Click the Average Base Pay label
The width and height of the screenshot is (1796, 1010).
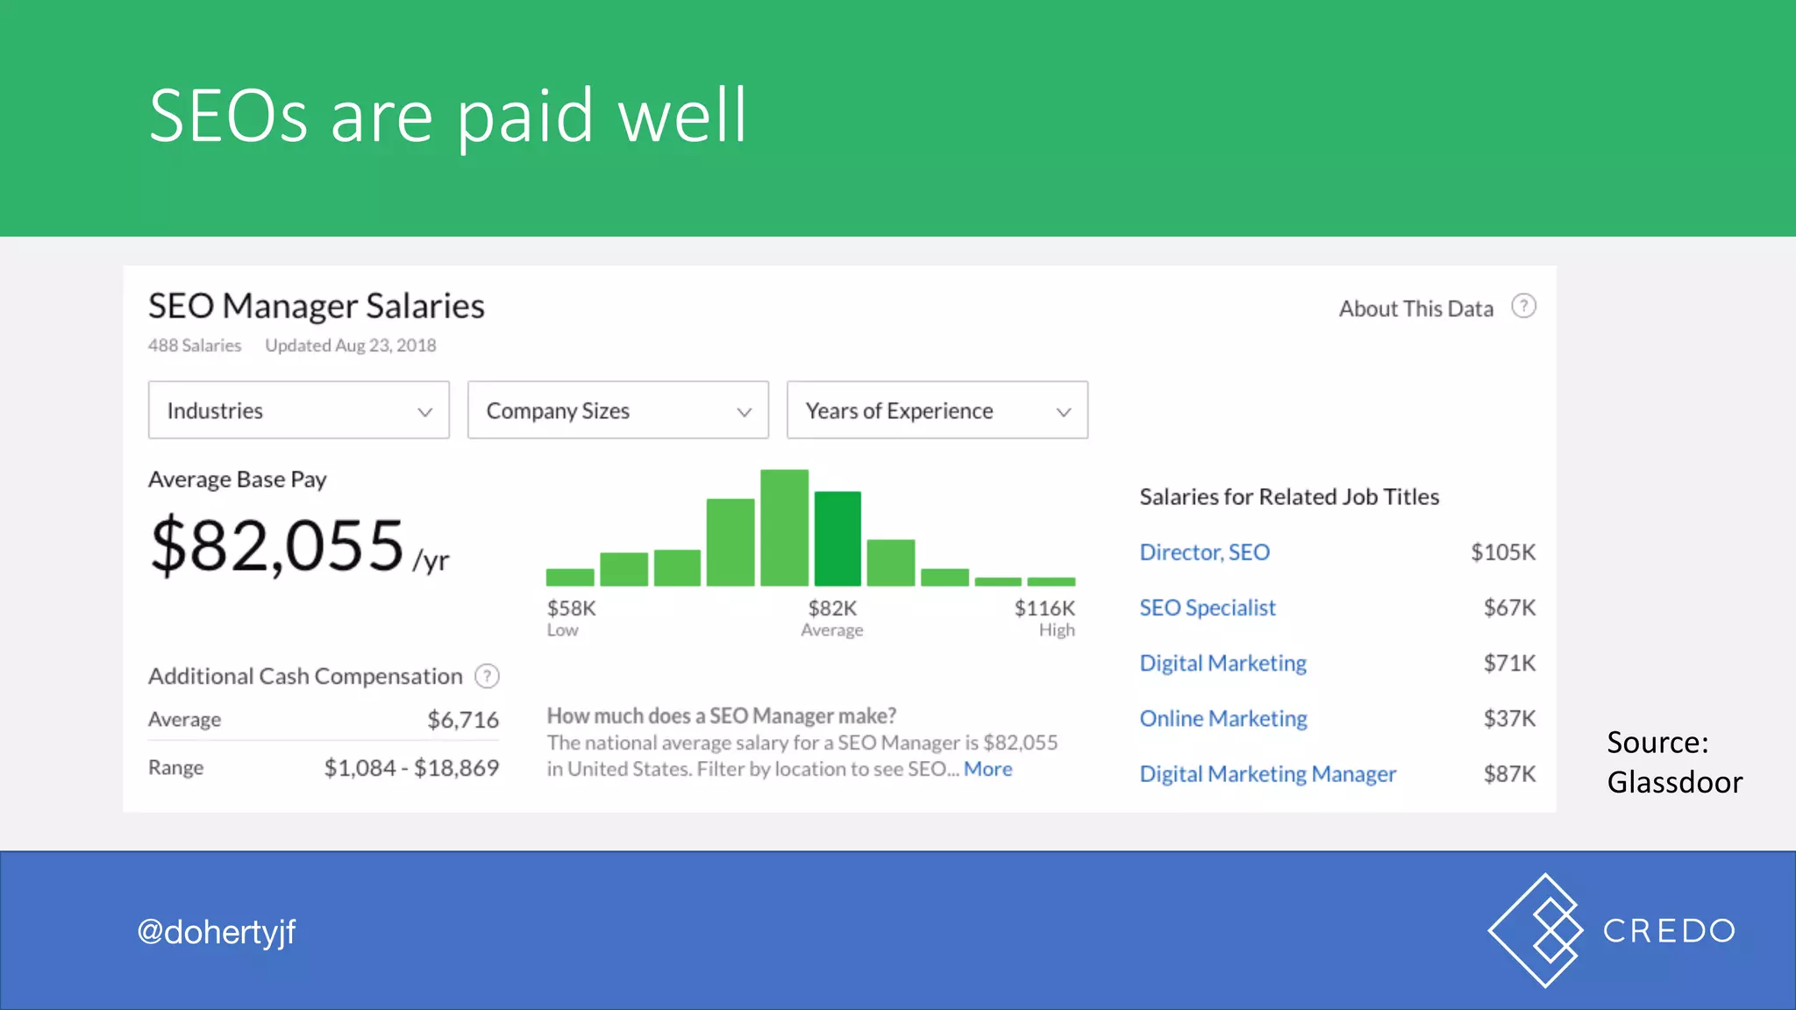point(238,480)
